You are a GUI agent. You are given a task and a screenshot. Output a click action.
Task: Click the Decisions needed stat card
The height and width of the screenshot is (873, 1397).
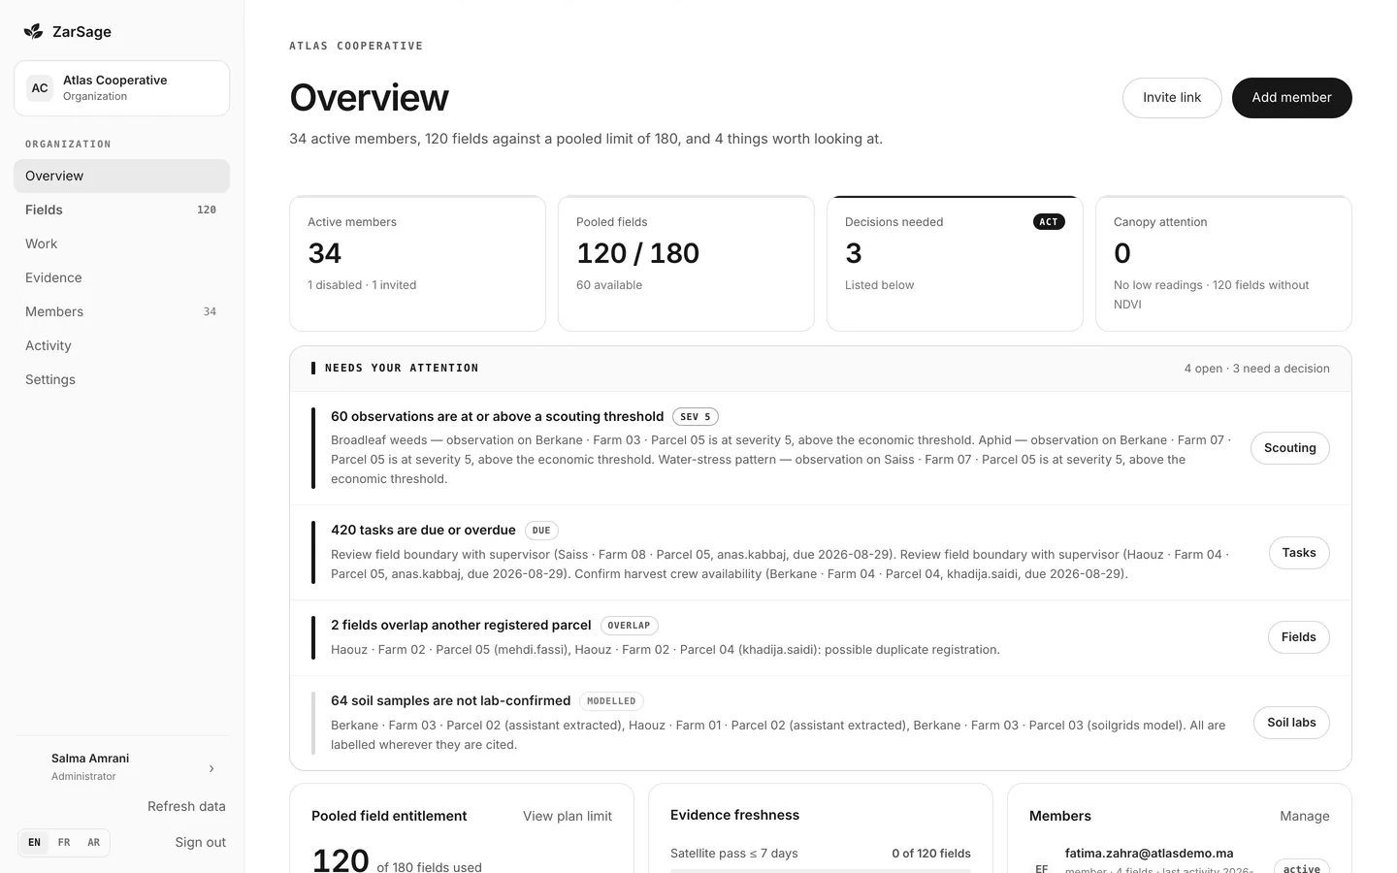coord(955,263)
